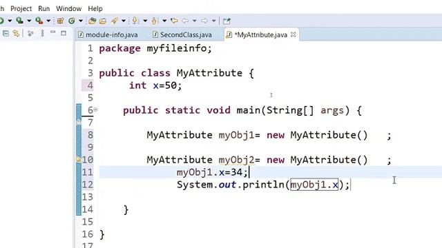Screen dimensions: 442x248
Task: Open the Back history dropdown arrow
Action: click(x=194, y=21)
